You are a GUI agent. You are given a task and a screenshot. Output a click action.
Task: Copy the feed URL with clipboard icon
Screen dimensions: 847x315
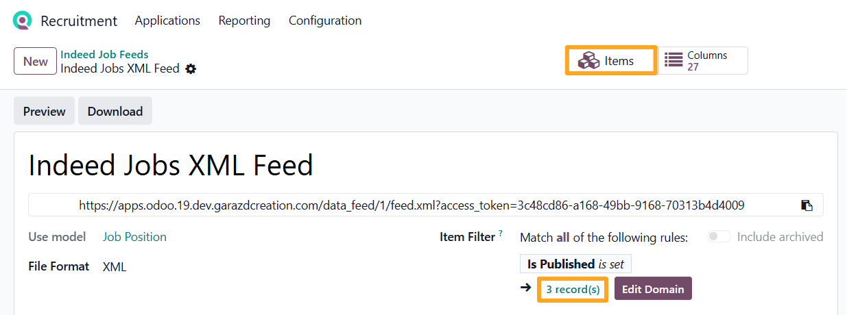pos(807,205)
